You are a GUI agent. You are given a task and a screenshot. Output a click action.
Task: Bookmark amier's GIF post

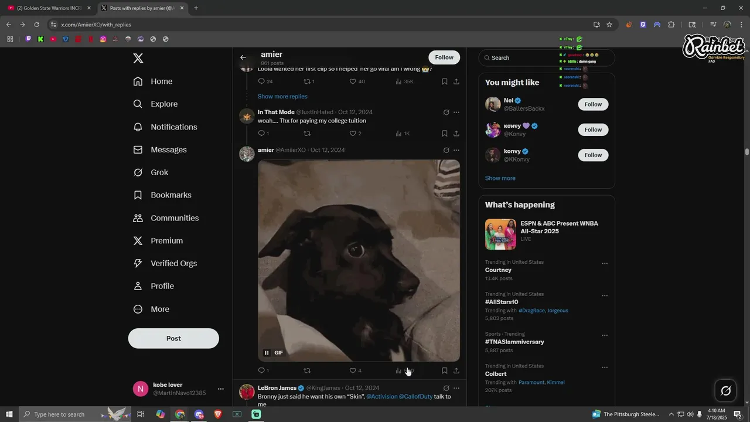pyautogui.click(x=445, y=370)
